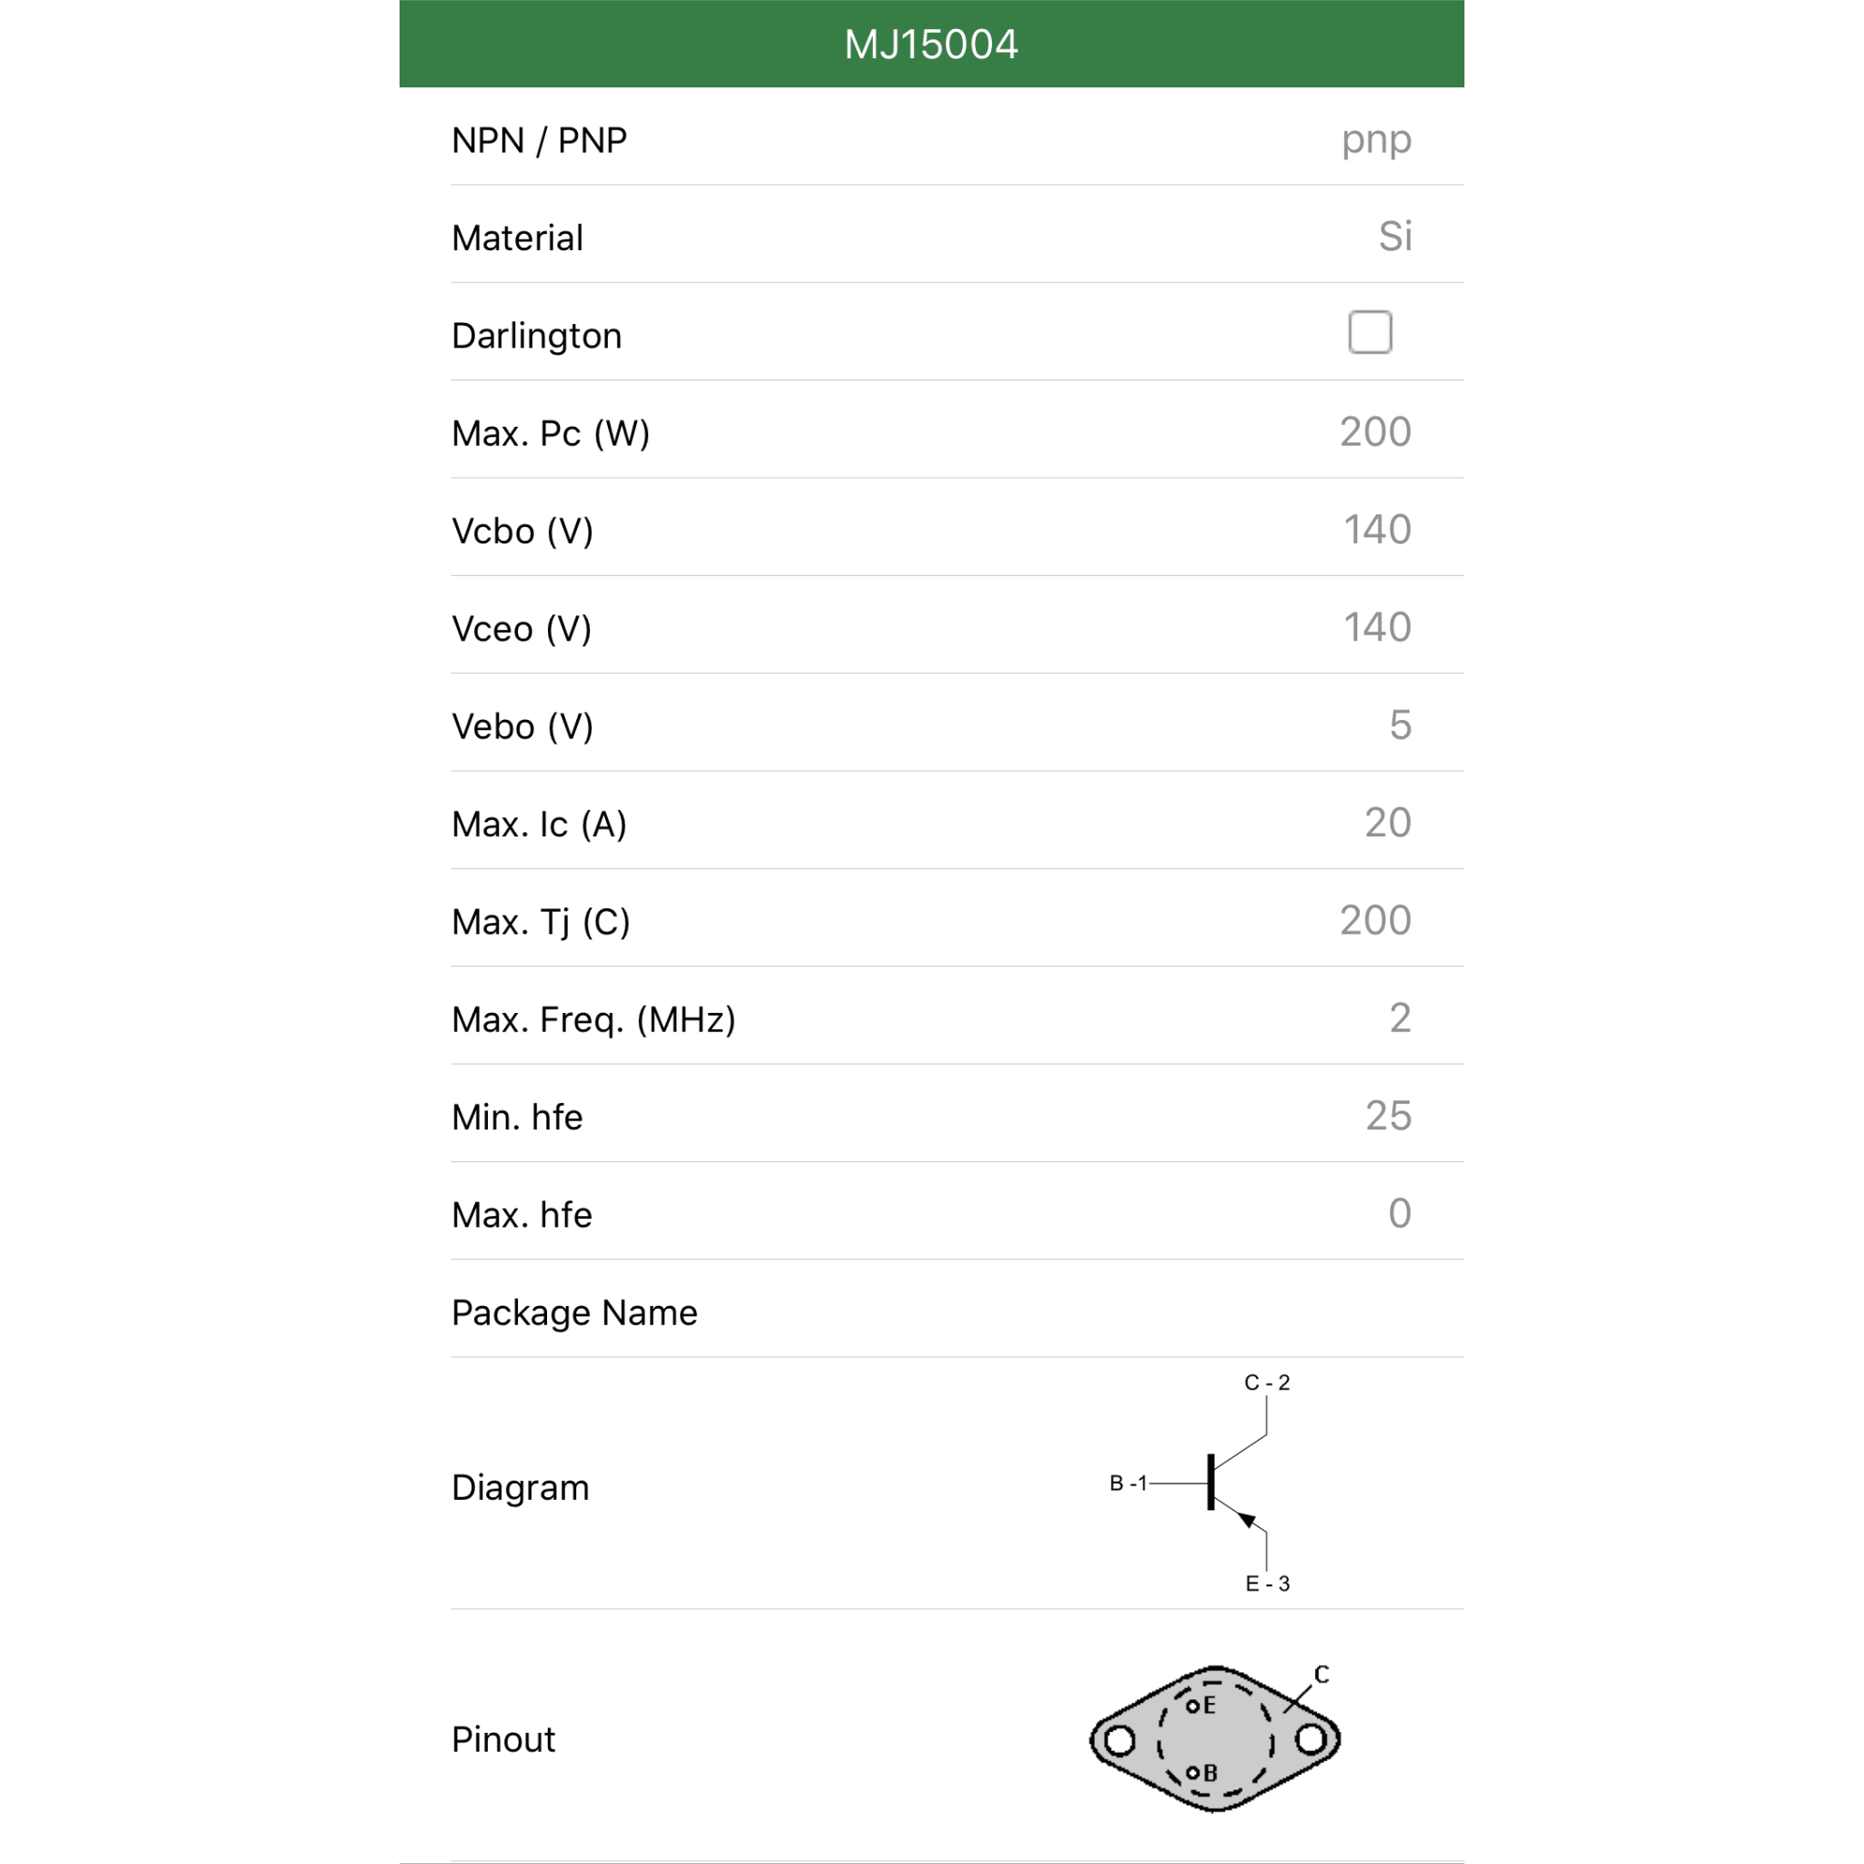This screenshot has width=1864, height=1864.
Task: Tap the Max. Ic (A) value 20
Action: (x=1387, y=822)
